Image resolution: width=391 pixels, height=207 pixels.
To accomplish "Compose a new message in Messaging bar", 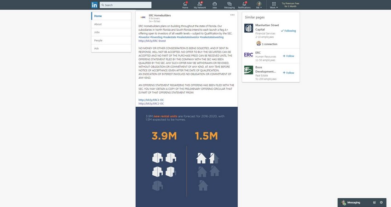I will point(374,202).
